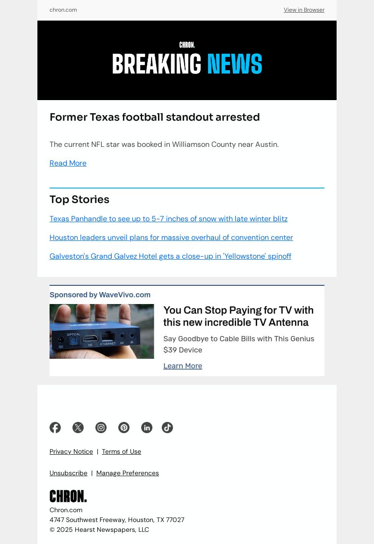Click the View in Browser link

click(304, 10)
